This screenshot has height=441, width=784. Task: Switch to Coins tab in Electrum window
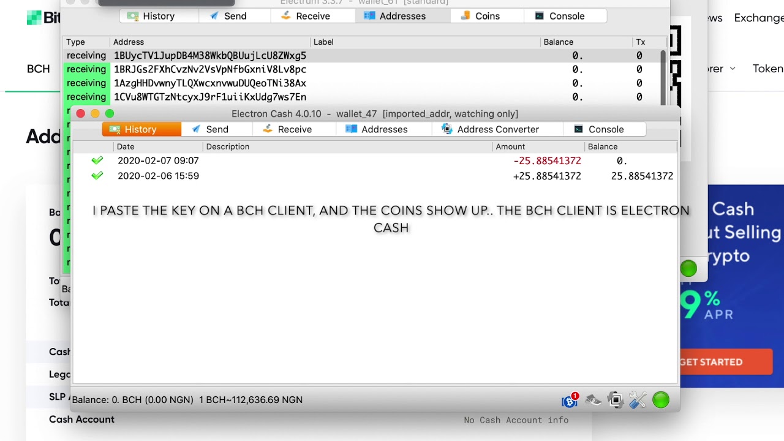pyautogui.click(x=487, y=16)
